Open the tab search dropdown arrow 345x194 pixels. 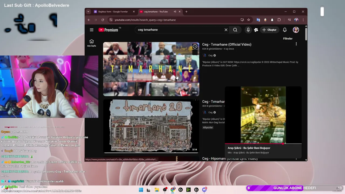tap(88, 12)
